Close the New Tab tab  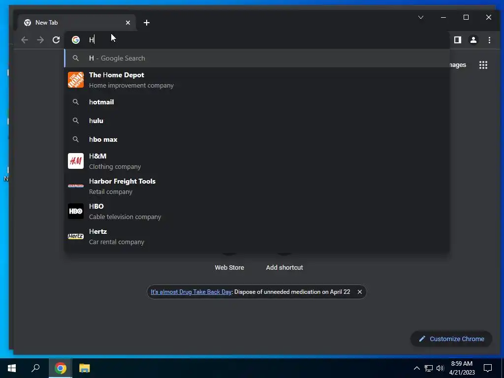pyautogui.click(x=128, y=23)
